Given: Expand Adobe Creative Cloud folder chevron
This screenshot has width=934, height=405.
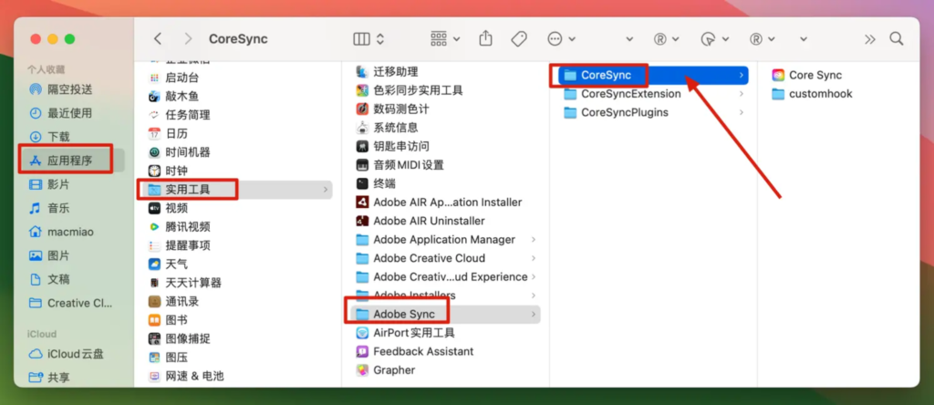Looking at the screenshot, I should pyautogui.click(x=533, y=258).
